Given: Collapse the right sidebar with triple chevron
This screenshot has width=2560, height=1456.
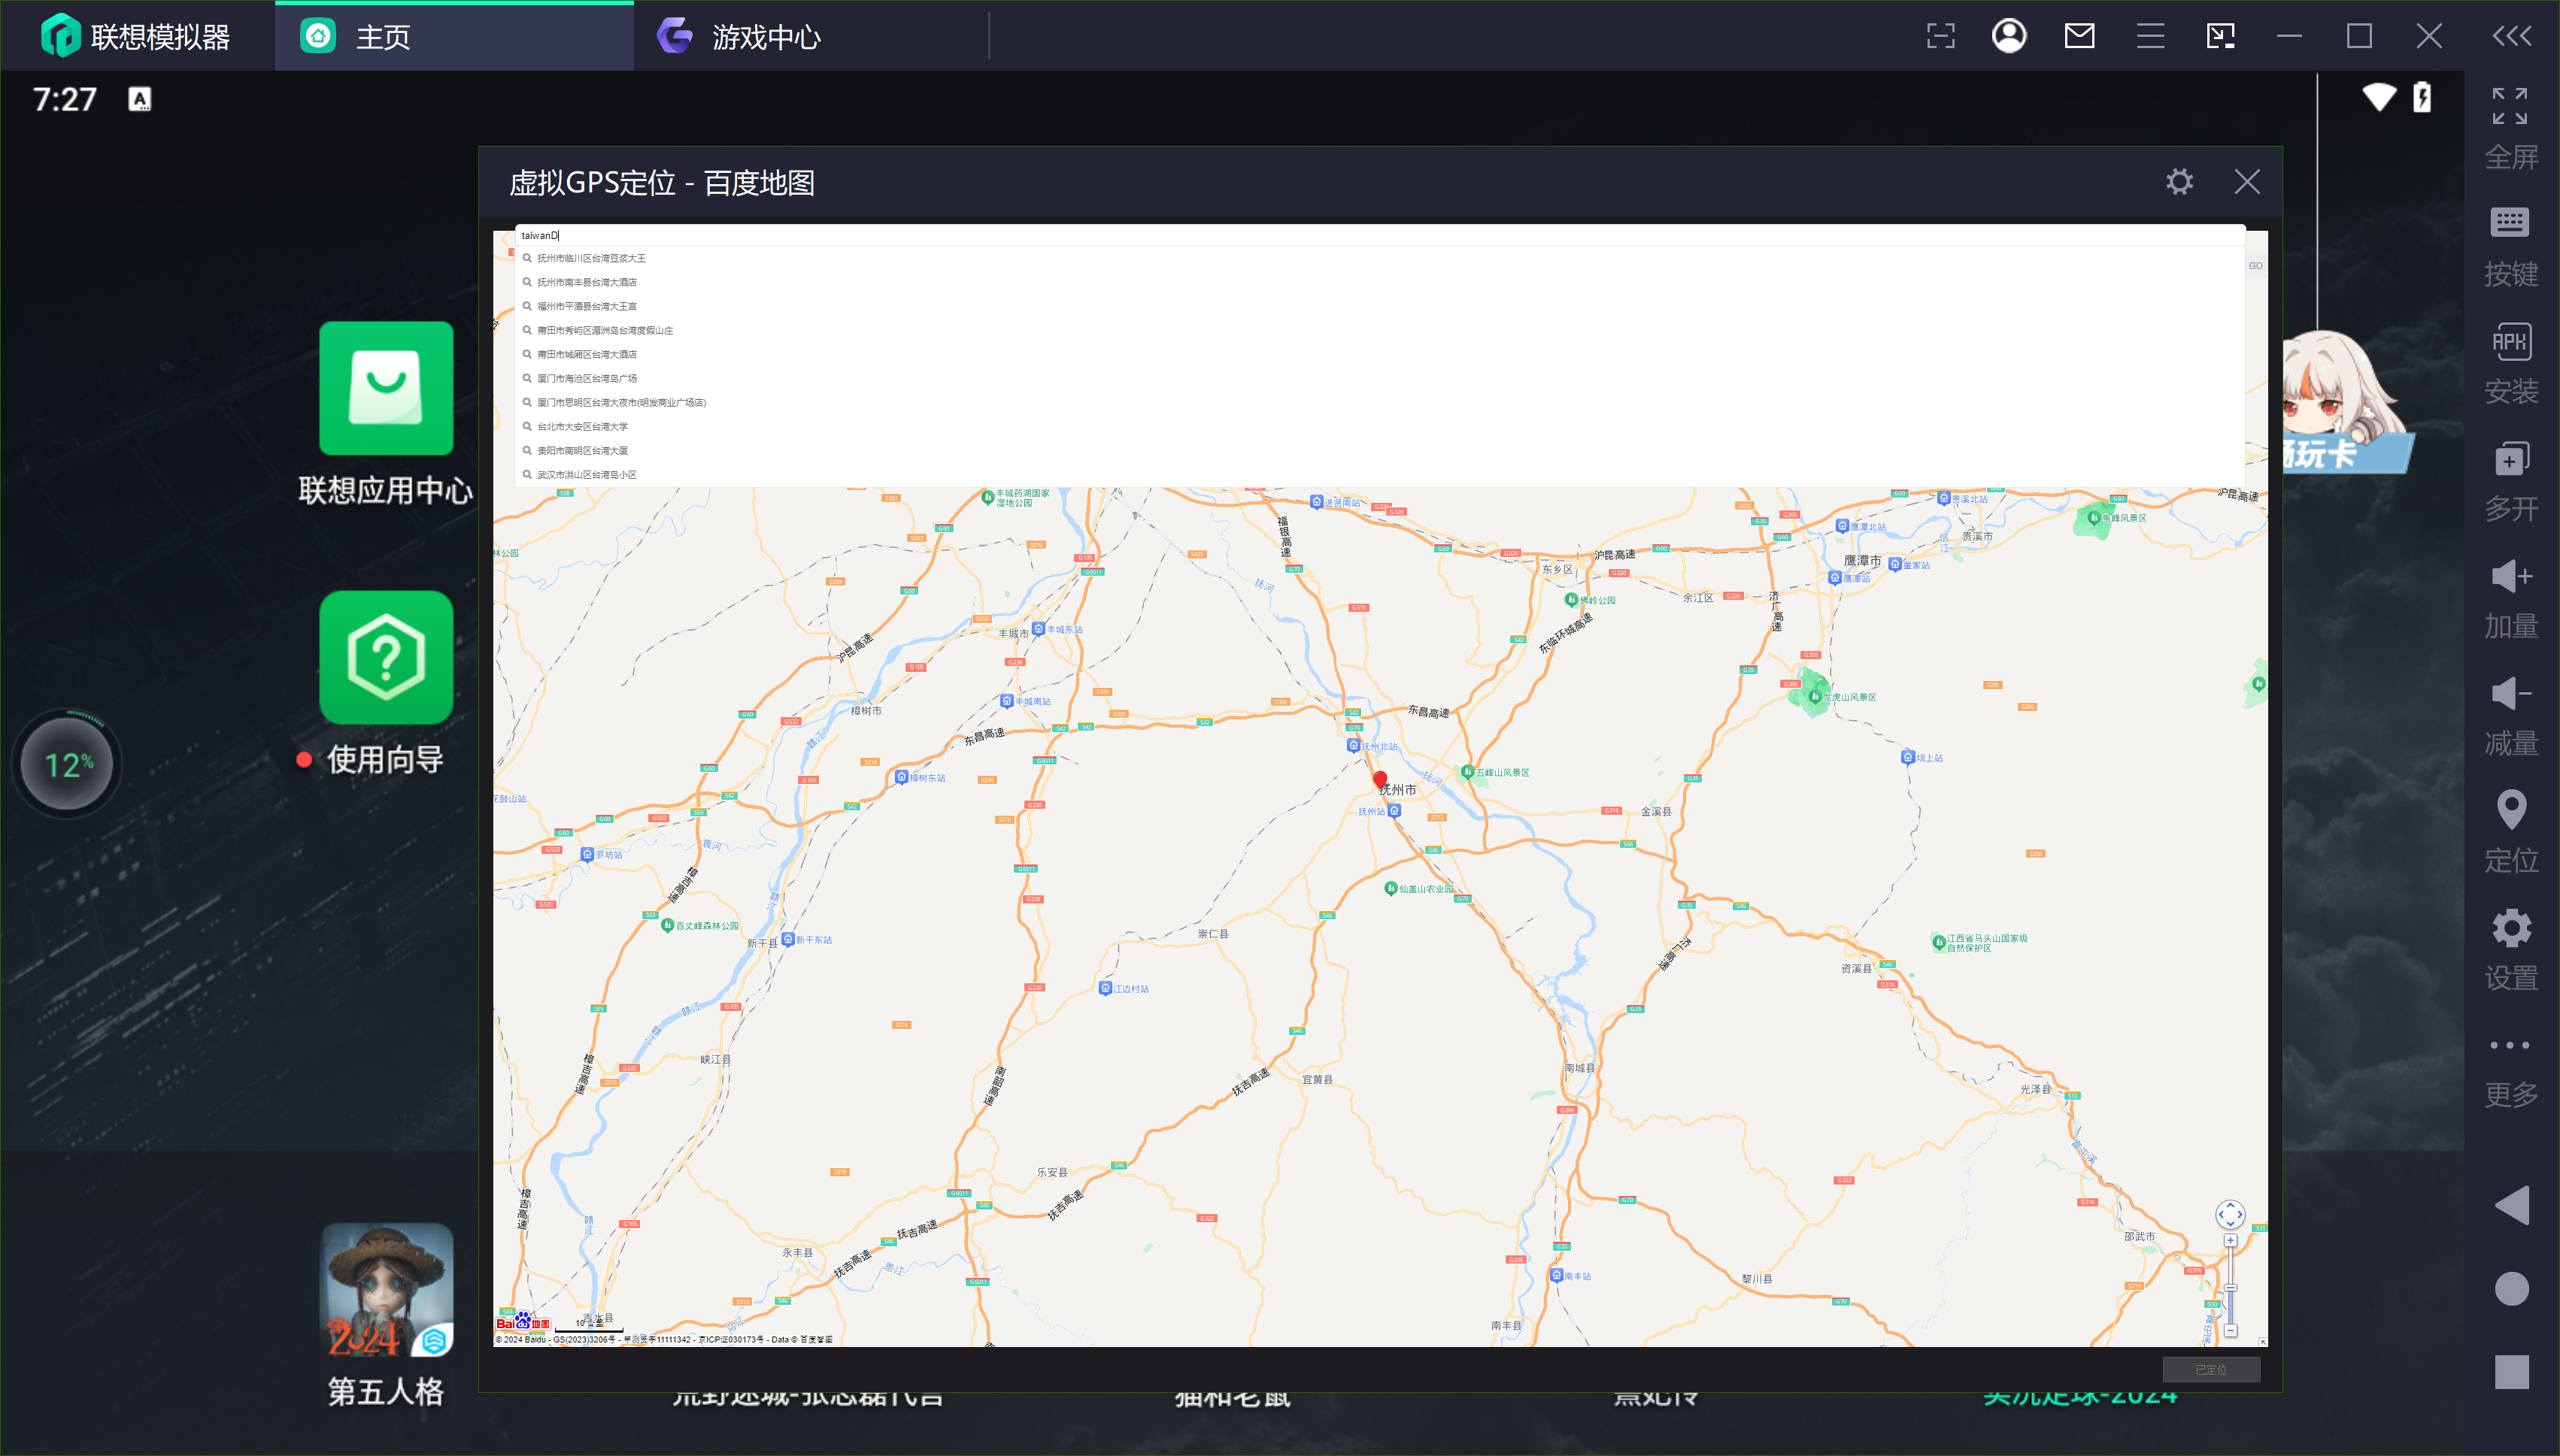Looking at the screenshot, I should click(2511, 37).
